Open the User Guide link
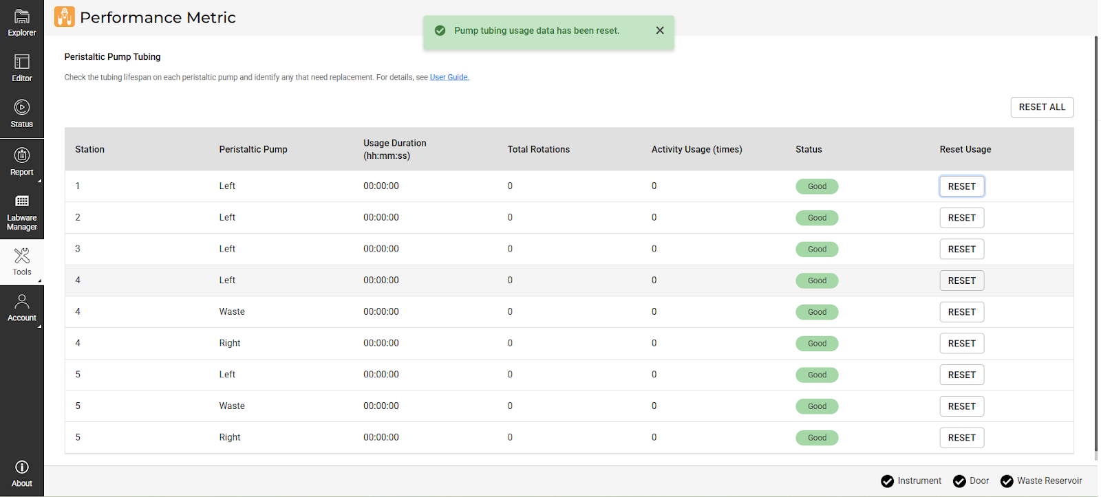The height and width of the screenshot is (497, 1101). click(x=449, y=78)
